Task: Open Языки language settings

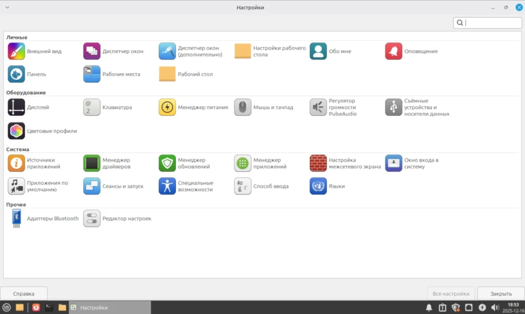Action: pos(327,186)
